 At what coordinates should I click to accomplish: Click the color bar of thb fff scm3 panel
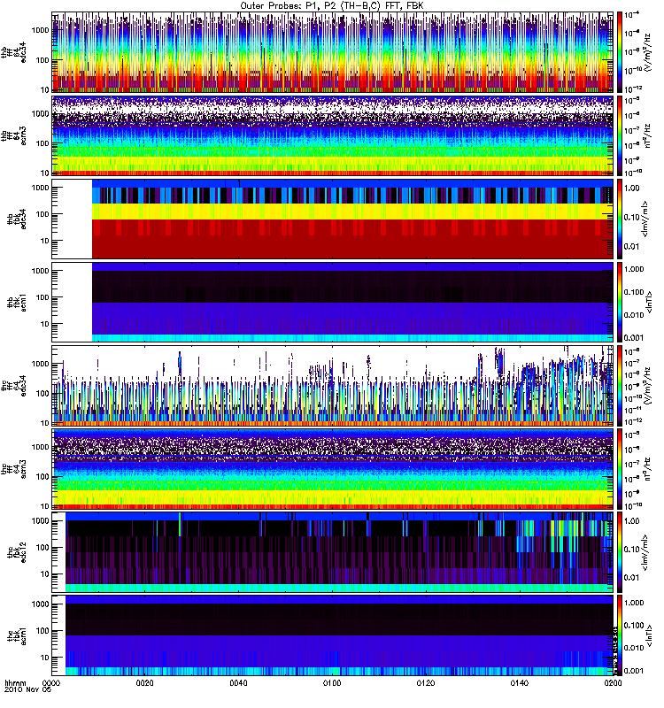[x=620, y=135]
